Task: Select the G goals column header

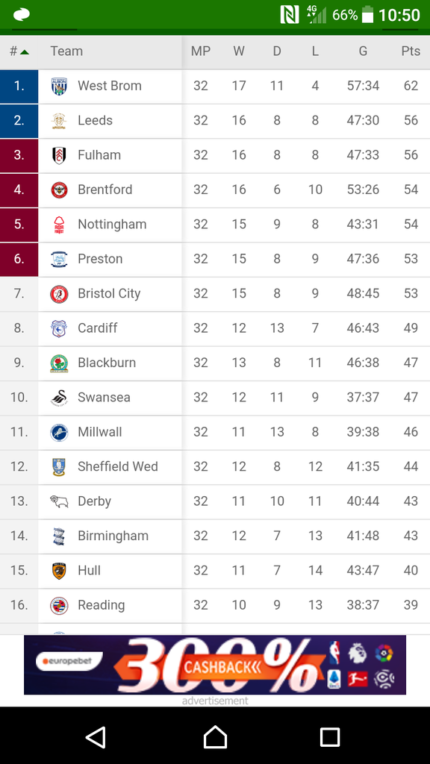Action: coord(363,51)
